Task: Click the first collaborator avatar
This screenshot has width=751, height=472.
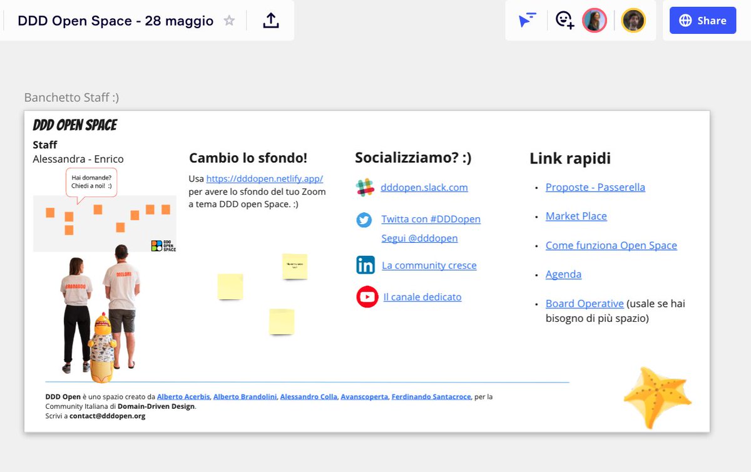Action: tap(594, 19)
